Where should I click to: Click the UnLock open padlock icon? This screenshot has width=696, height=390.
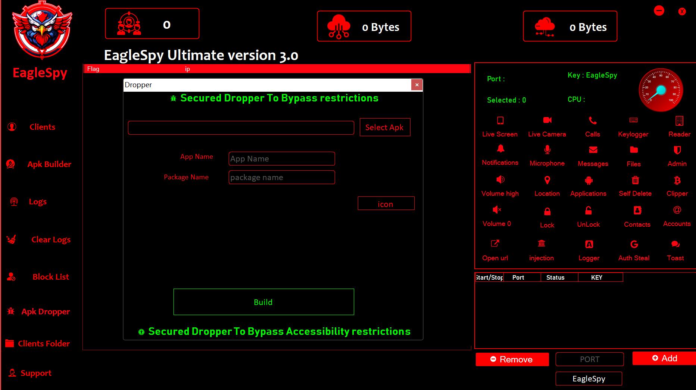pyautogui.click(x=588, y=211)
